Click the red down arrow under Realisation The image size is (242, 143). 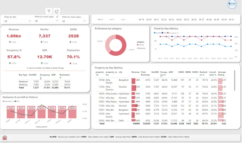70,63
